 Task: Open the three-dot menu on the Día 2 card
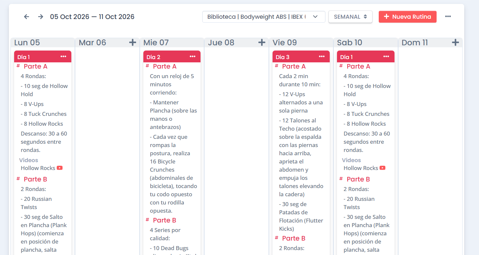pos(193,57)
